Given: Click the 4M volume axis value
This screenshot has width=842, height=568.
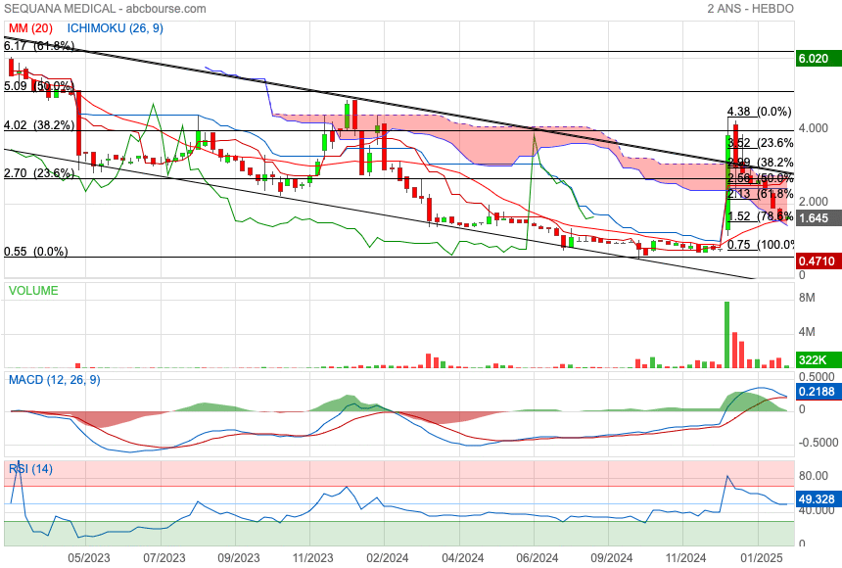Looking at the screenshot, I should click(x=807, y=332).
